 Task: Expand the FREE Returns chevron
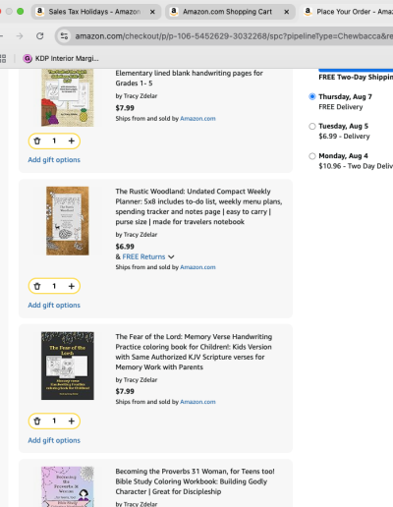coord(171,257)
